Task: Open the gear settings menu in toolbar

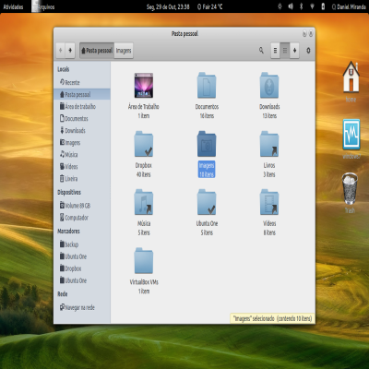Action: coord(308,51)
